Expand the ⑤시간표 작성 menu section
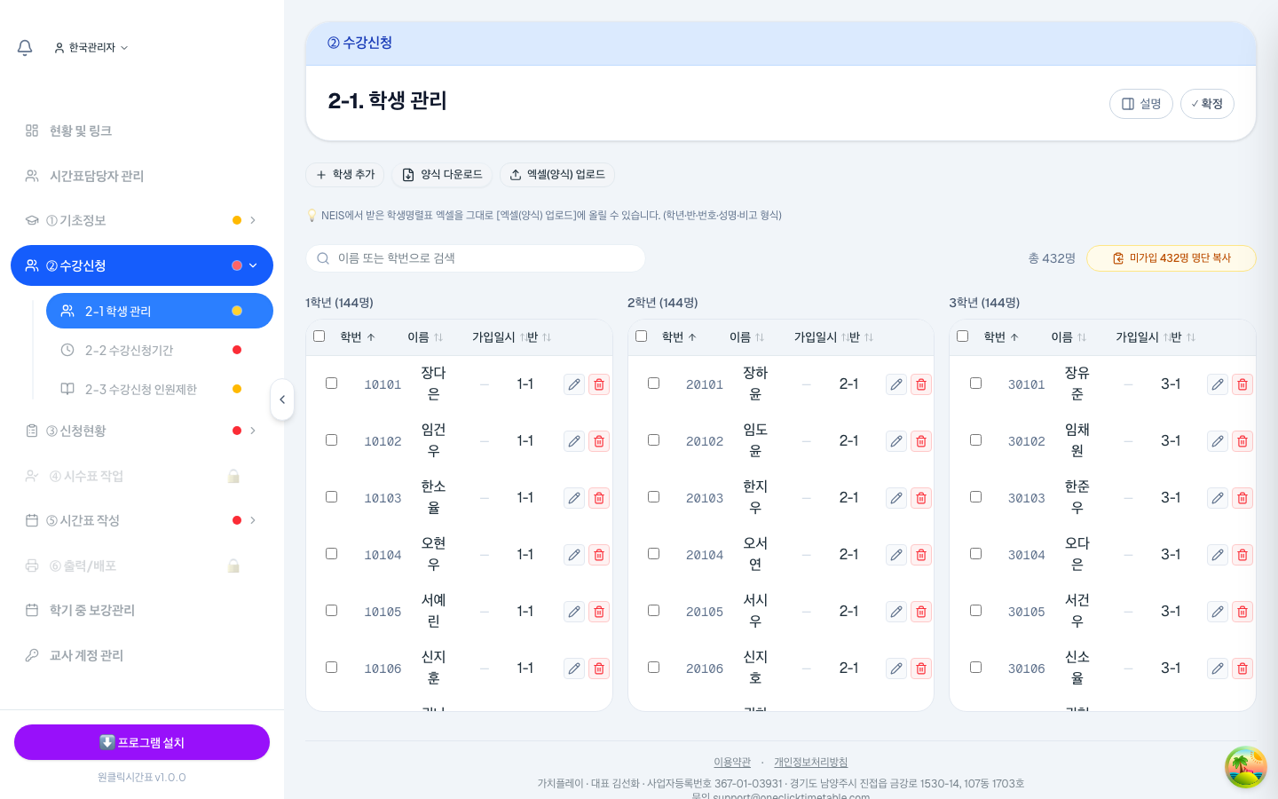The width and height of the screenshot is (1278, 799). 142,520
